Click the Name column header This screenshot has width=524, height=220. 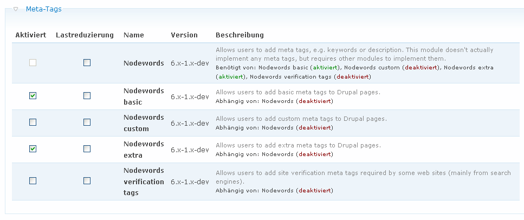pyautogui.click(x=134, y=35)
